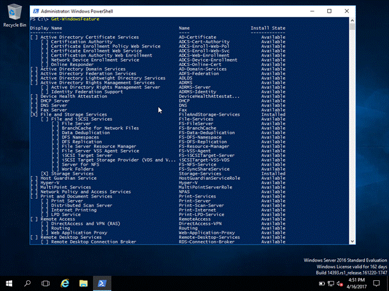389x291 pixels.
Task: Click the 'iSCSI Target Server' display name
Action: pyautogui.click(x=87, y=156)
